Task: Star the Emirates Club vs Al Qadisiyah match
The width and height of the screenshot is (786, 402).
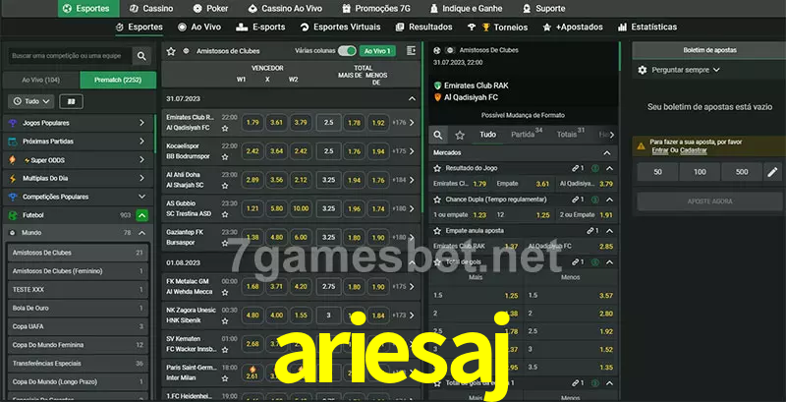Action: 225,129
